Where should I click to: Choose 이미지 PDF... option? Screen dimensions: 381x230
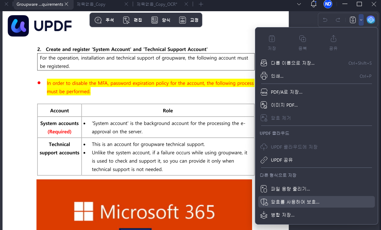(x=316, y=105)
